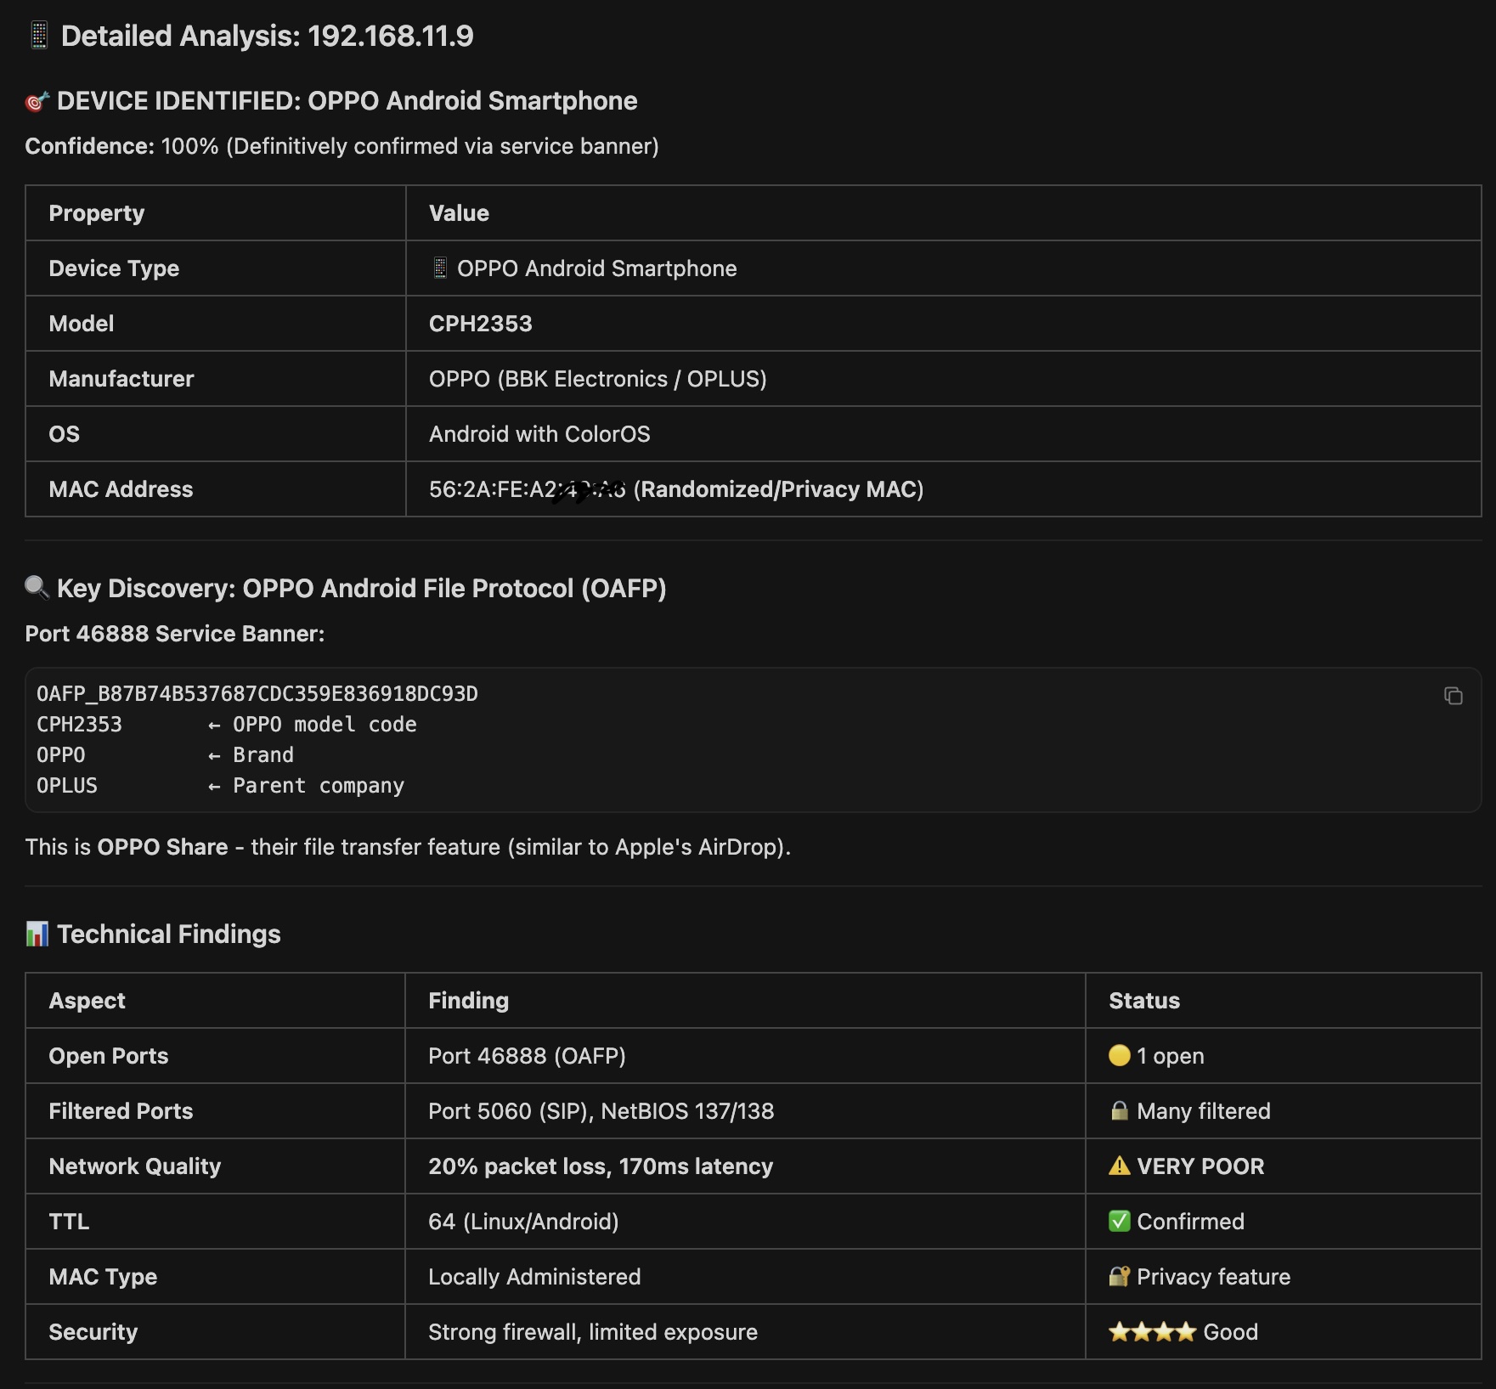Viewport: 1496px width, 1389px height.
Task: Click the yellow circle next to 1 open
Action: [1119, 1055]
